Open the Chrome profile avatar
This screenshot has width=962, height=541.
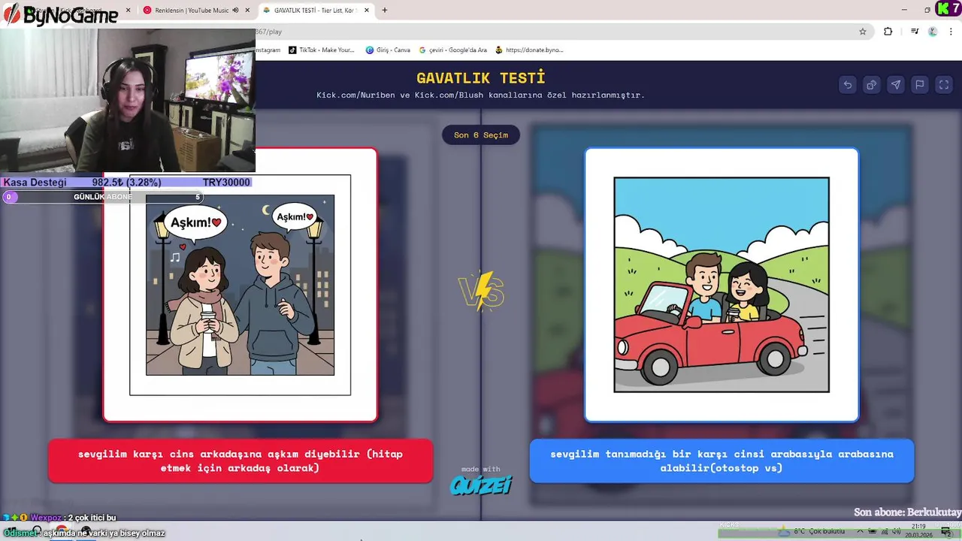coord(933,32)
